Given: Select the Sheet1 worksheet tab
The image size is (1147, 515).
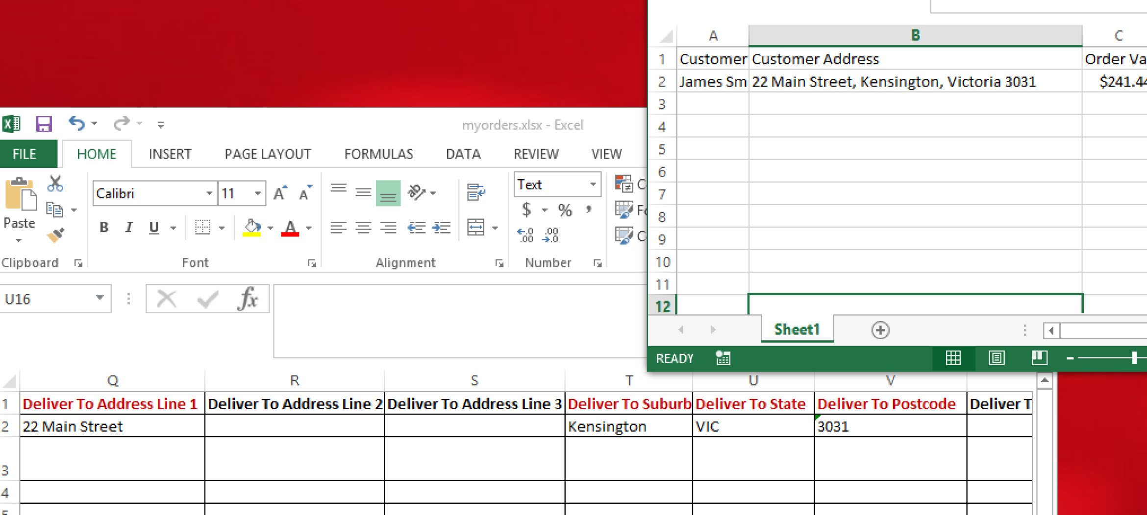Looking at the screenshot, I should (797, 329).
